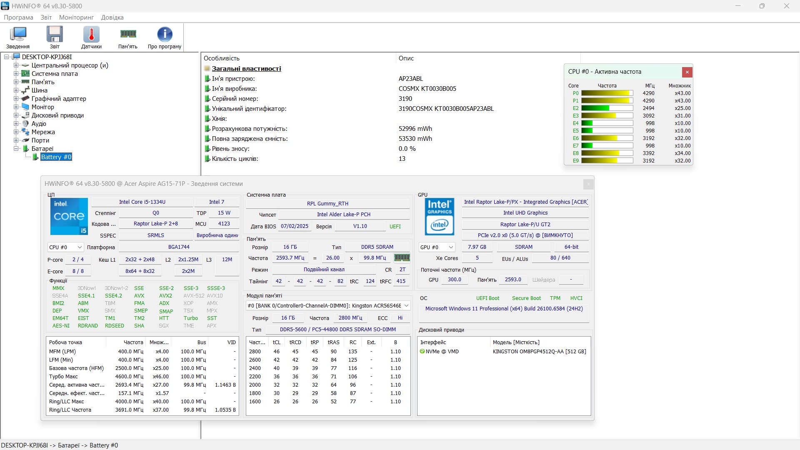Click the memory module icon beside 99.8 МГц

pos(402,258)
